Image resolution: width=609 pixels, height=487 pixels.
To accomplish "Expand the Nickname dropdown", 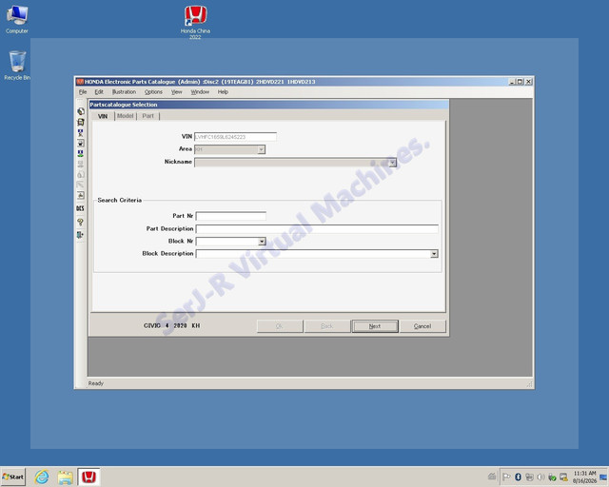I will [393, 163].
